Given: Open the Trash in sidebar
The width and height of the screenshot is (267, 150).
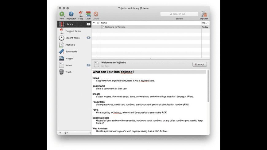Looking at the screenshot, I should tap(74, 72).
